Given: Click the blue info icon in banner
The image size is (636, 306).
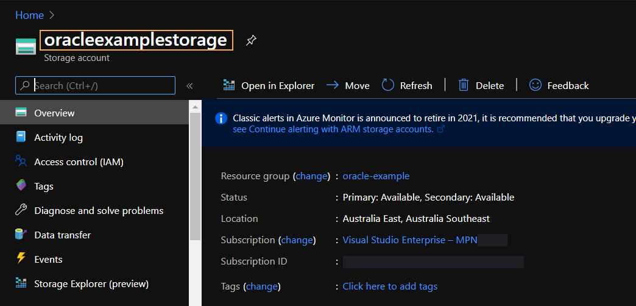Looking at the screenshot, I should (221, 118).
